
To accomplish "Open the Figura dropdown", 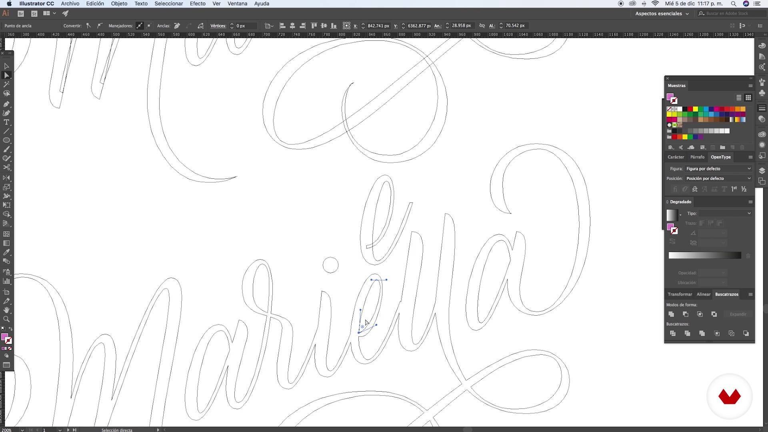I will (718, 169).
